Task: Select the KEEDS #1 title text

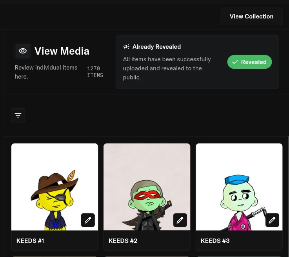Action: (x=30, y=241)
